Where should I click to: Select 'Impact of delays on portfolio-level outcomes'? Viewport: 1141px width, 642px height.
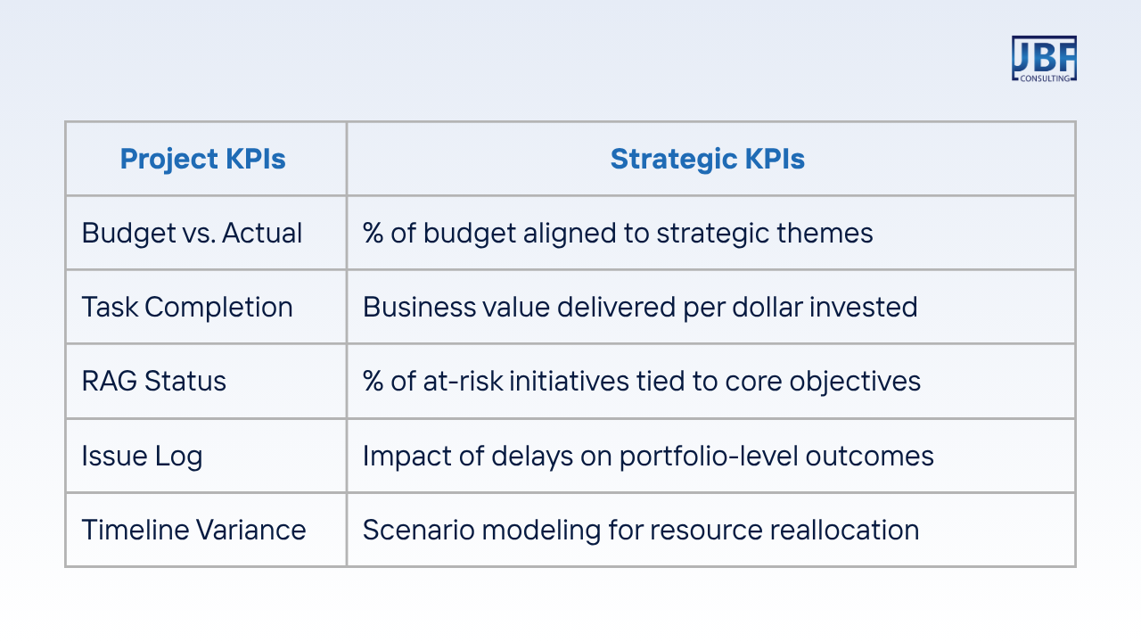tap(648, 457)
